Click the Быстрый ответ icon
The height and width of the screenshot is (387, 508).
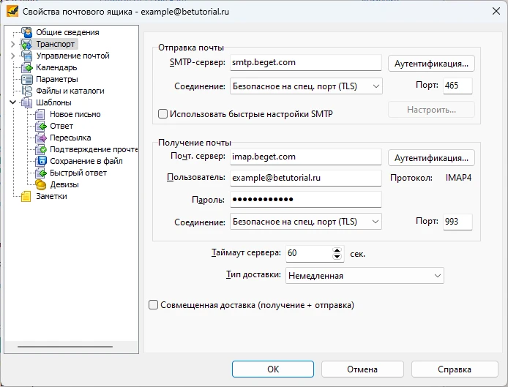[x=40, y=173]
